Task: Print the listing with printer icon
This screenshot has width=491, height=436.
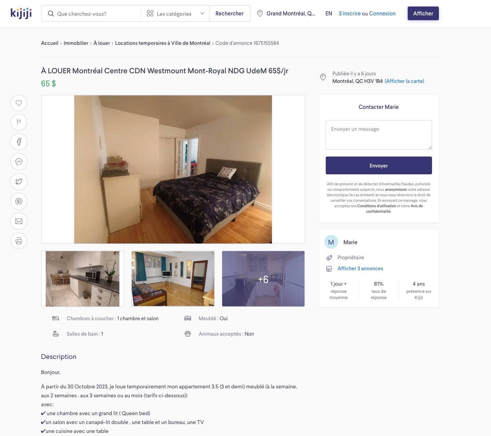Action: (x=19, y=241)
